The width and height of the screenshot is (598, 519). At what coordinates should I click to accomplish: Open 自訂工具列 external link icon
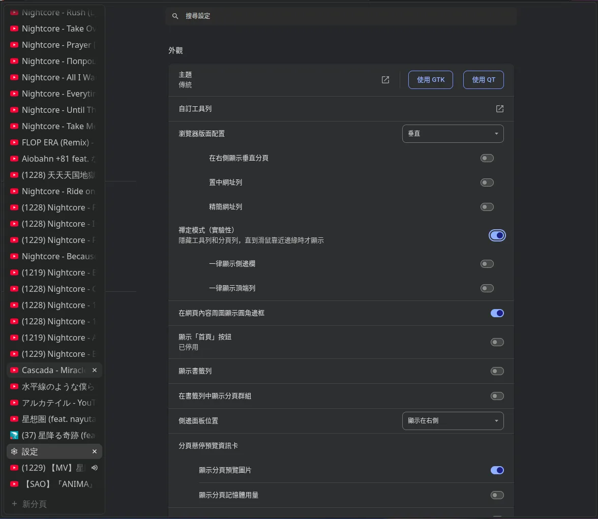(499, 109)
